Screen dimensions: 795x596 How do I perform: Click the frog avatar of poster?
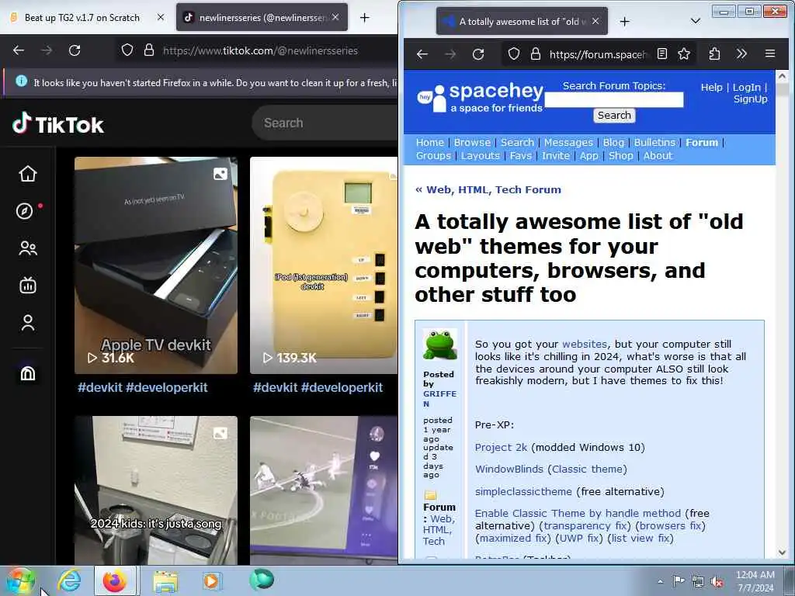tap(439, 345)
